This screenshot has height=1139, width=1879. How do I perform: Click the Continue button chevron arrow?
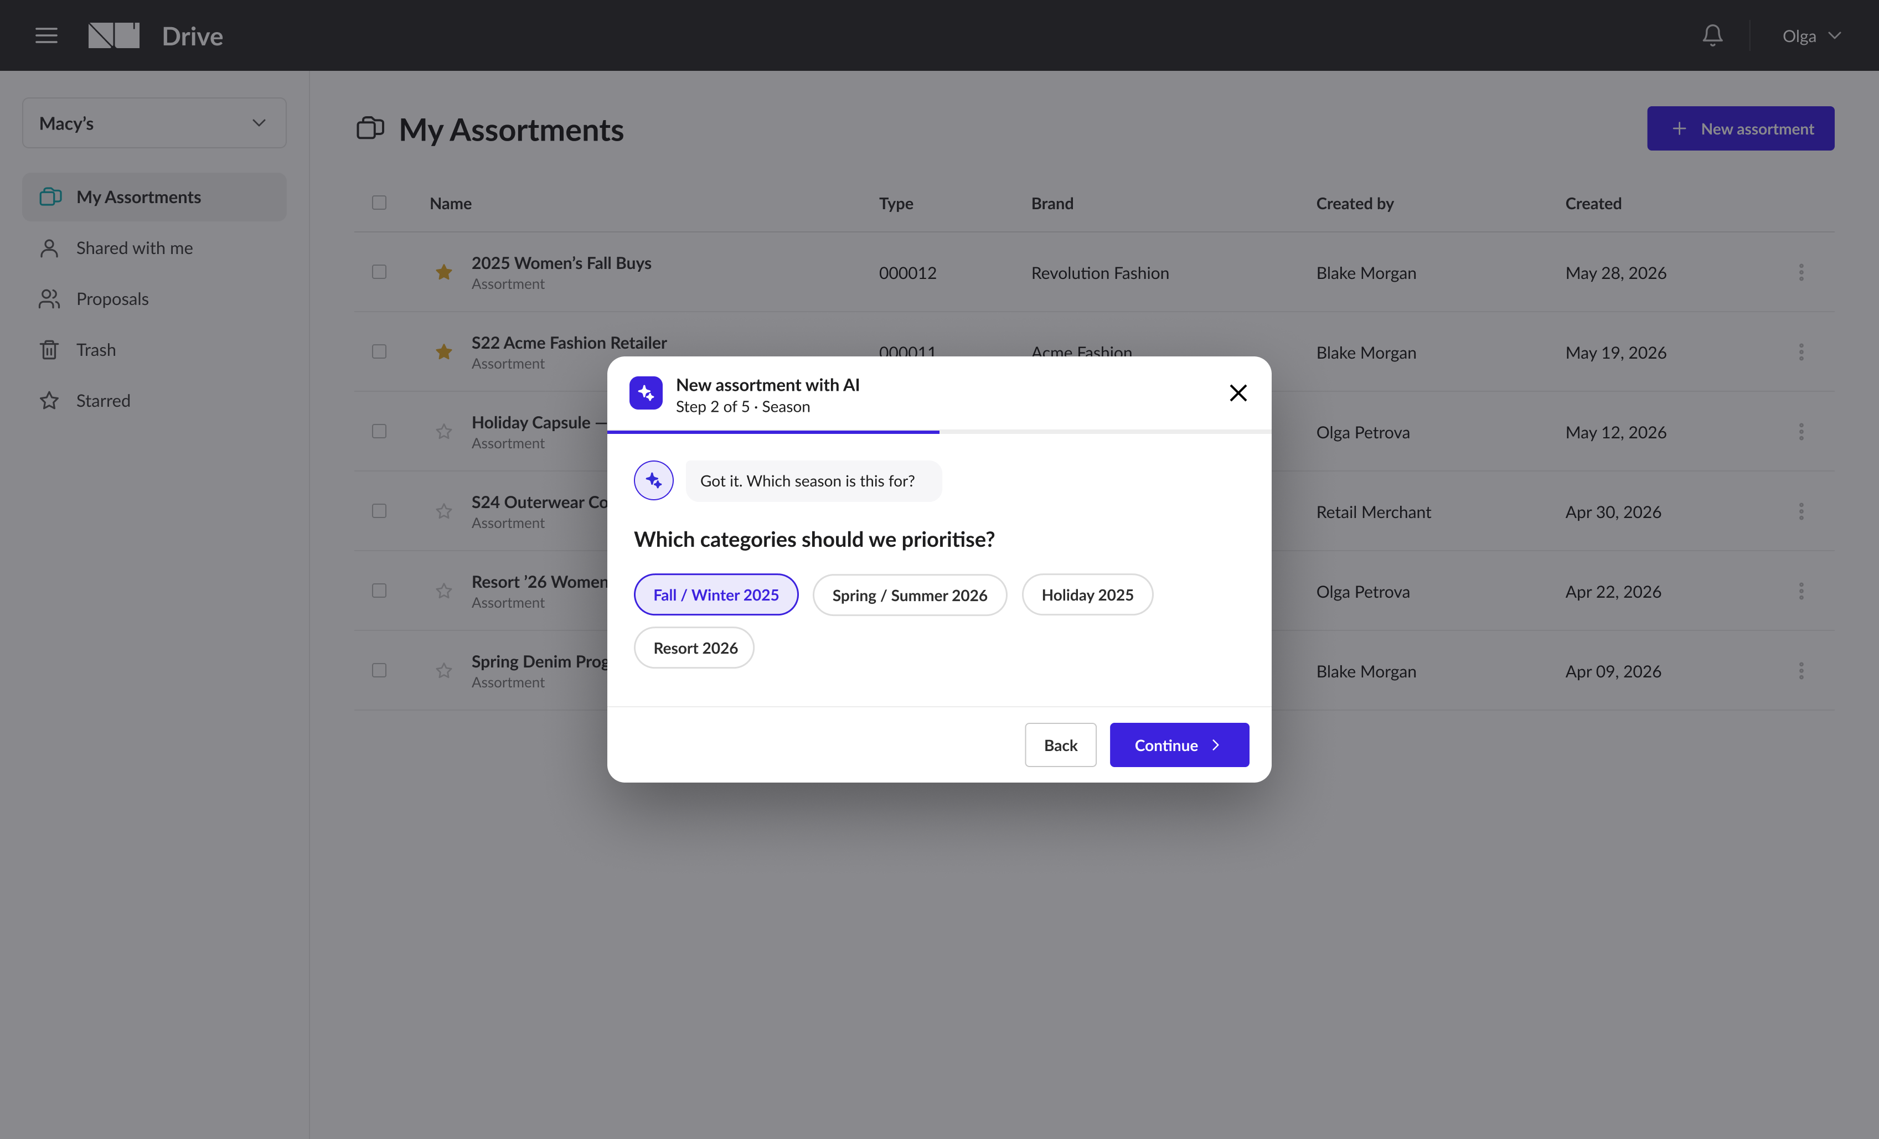pyautogui.click(x=1216, y=745)
